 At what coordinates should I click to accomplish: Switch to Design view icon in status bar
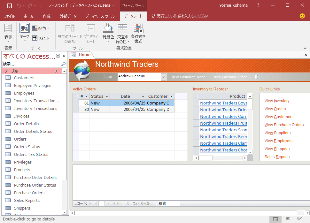pyautogui.click(x=300, y=219)
